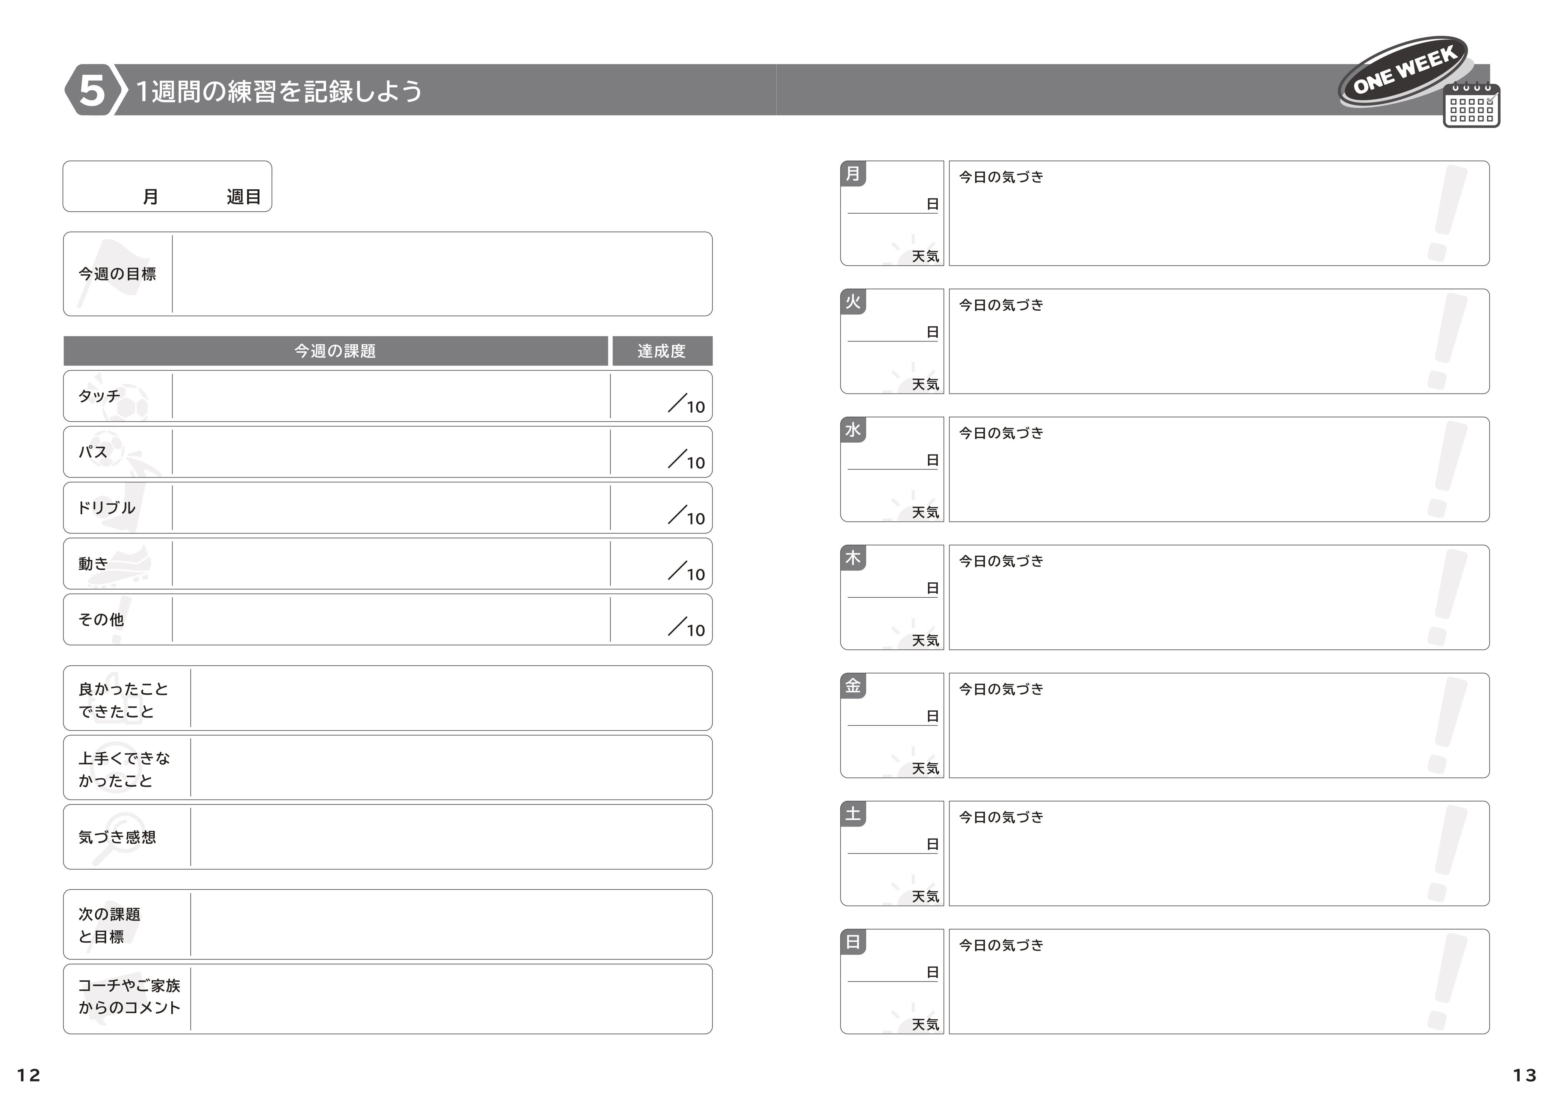The image size is (1553, 1098).
Task: Click the 良かったこと できたこと text area
Action: pos(451,698)
